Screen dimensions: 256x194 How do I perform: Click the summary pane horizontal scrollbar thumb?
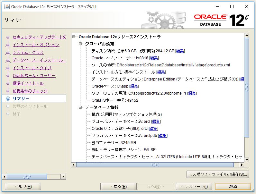[155, 165]
